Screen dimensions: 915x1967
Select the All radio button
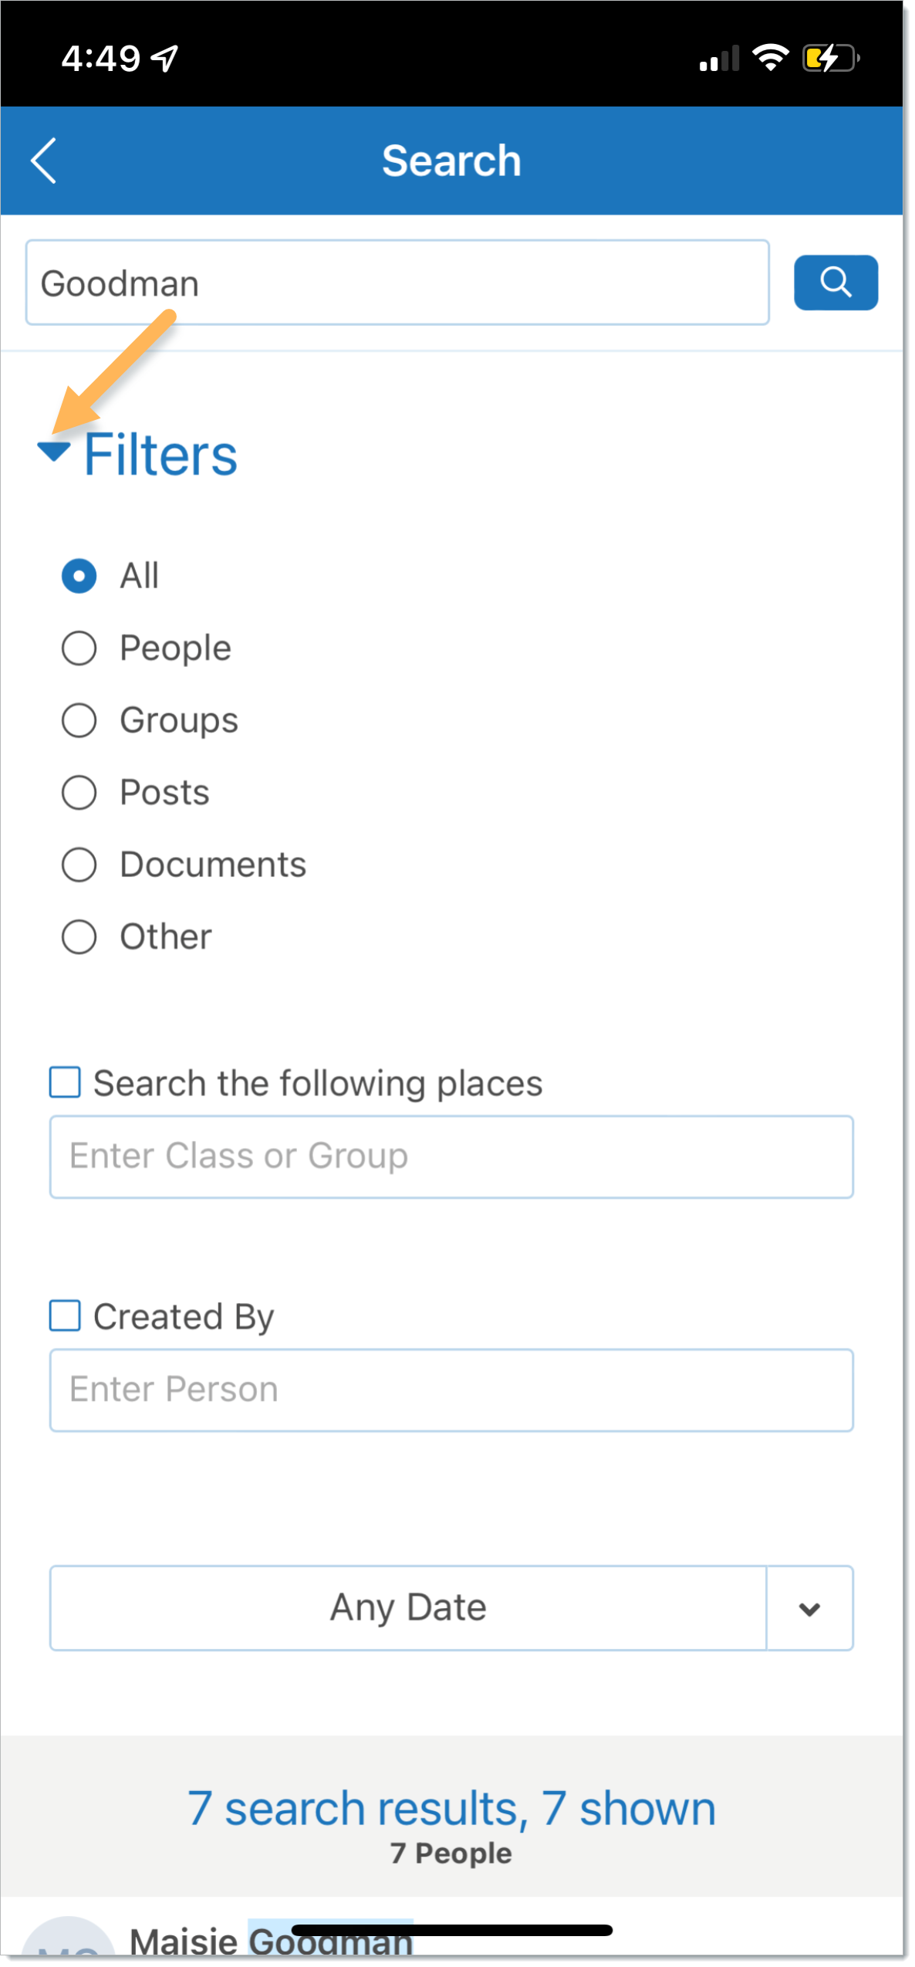pyautogui.click(x=79, y=576)
